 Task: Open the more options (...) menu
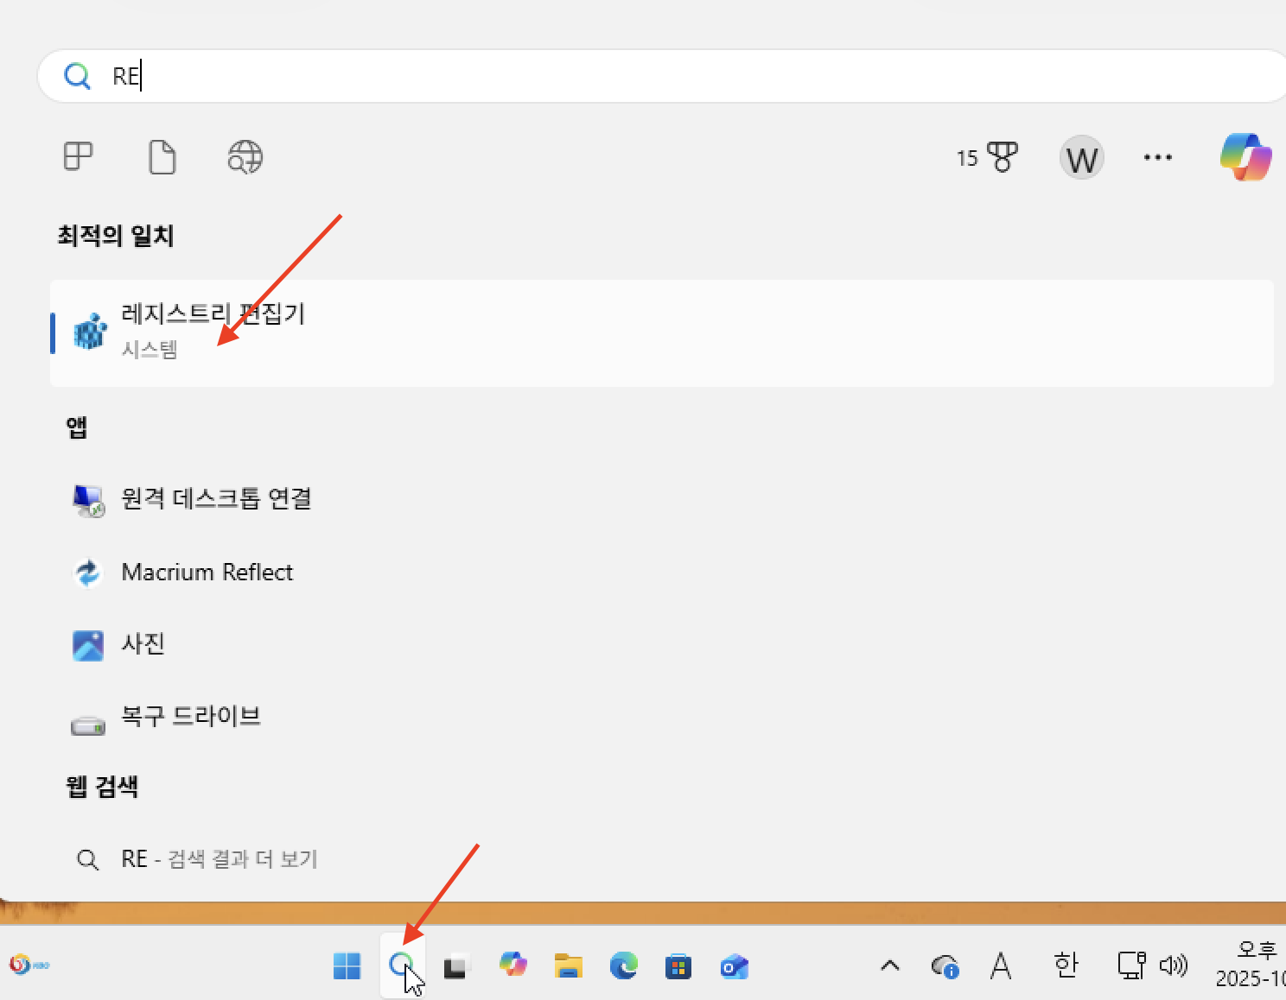1157,157
